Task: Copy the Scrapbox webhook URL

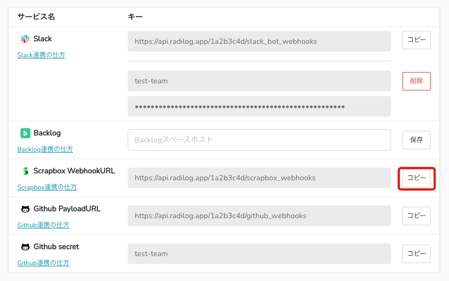Action: coord(416,178)
